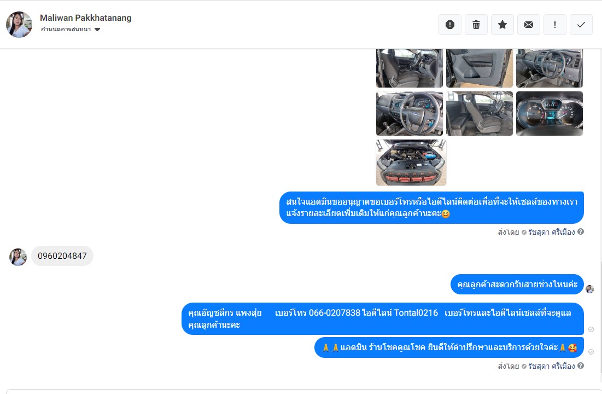
Task: View the rear seats photo thumbnail
Action: coord(480,113)
